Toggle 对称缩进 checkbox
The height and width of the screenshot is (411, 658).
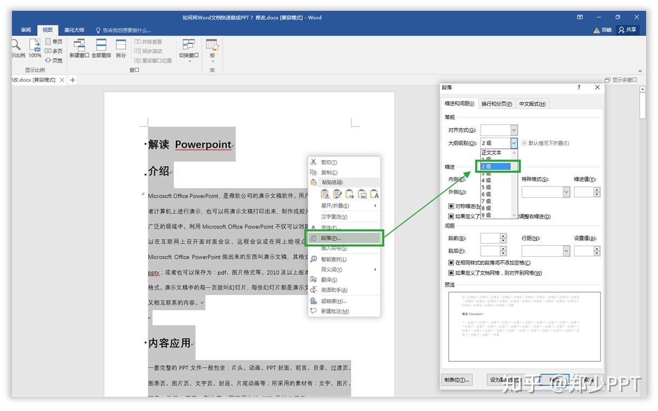pyautogui.click(x=451, y=206)
